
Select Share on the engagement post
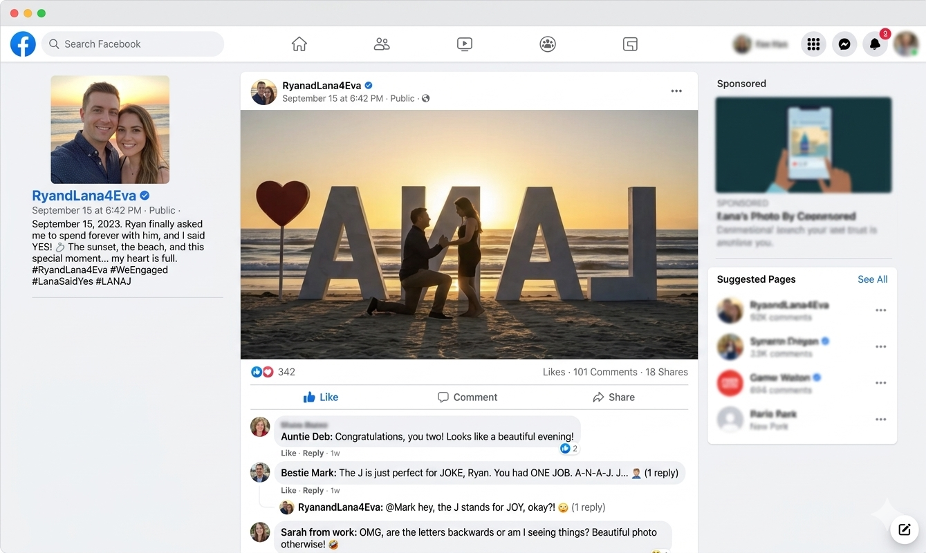[x=613, y=397]
